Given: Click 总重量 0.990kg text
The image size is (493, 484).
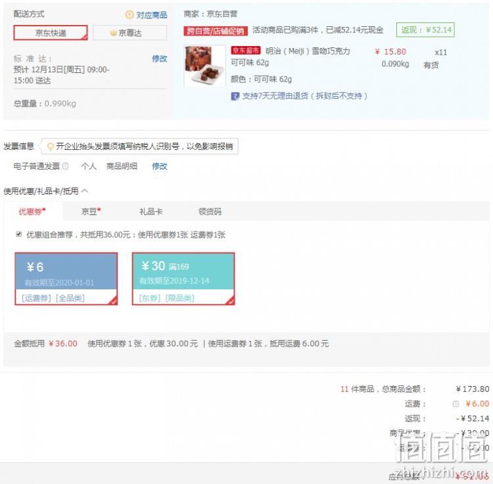Looking at the screenshot, I should 45,103.
